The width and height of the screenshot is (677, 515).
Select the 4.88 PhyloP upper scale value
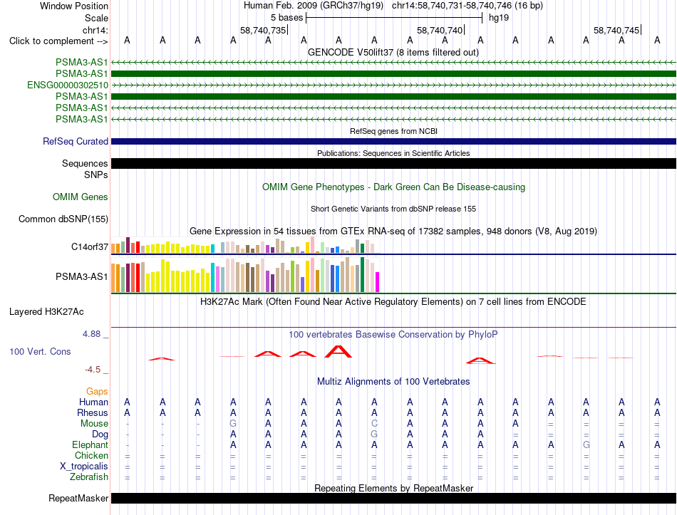tap(91, 333)
